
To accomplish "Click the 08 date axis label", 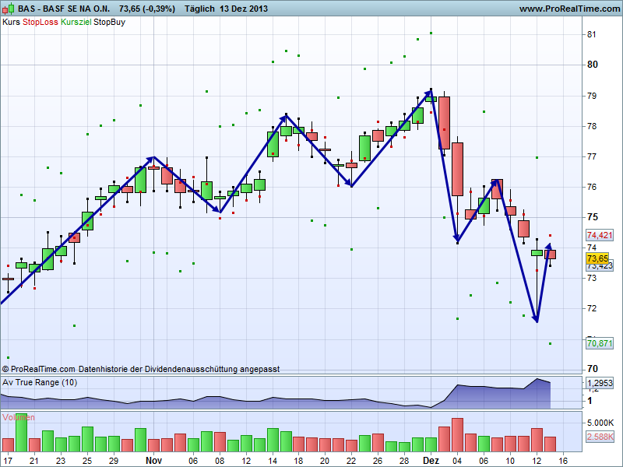I will click(x=220, y=461).
